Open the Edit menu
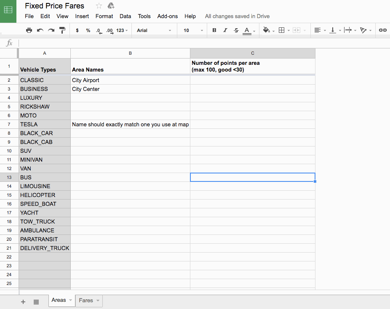Viewport: 390px width, 309px height. 45,16
